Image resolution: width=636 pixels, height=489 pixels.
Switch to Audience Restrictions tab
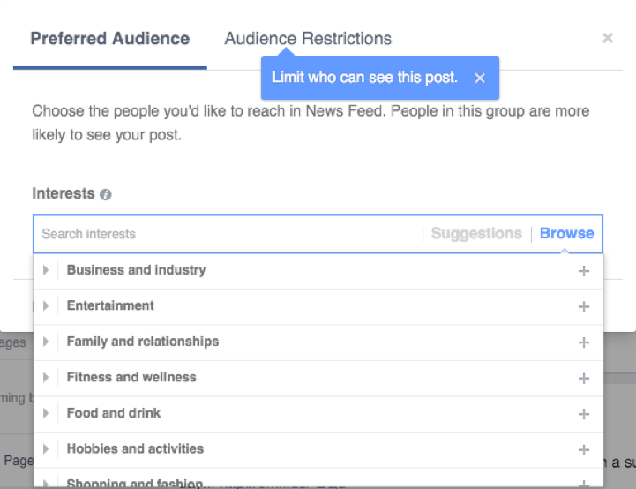click(x=308, y=39)
